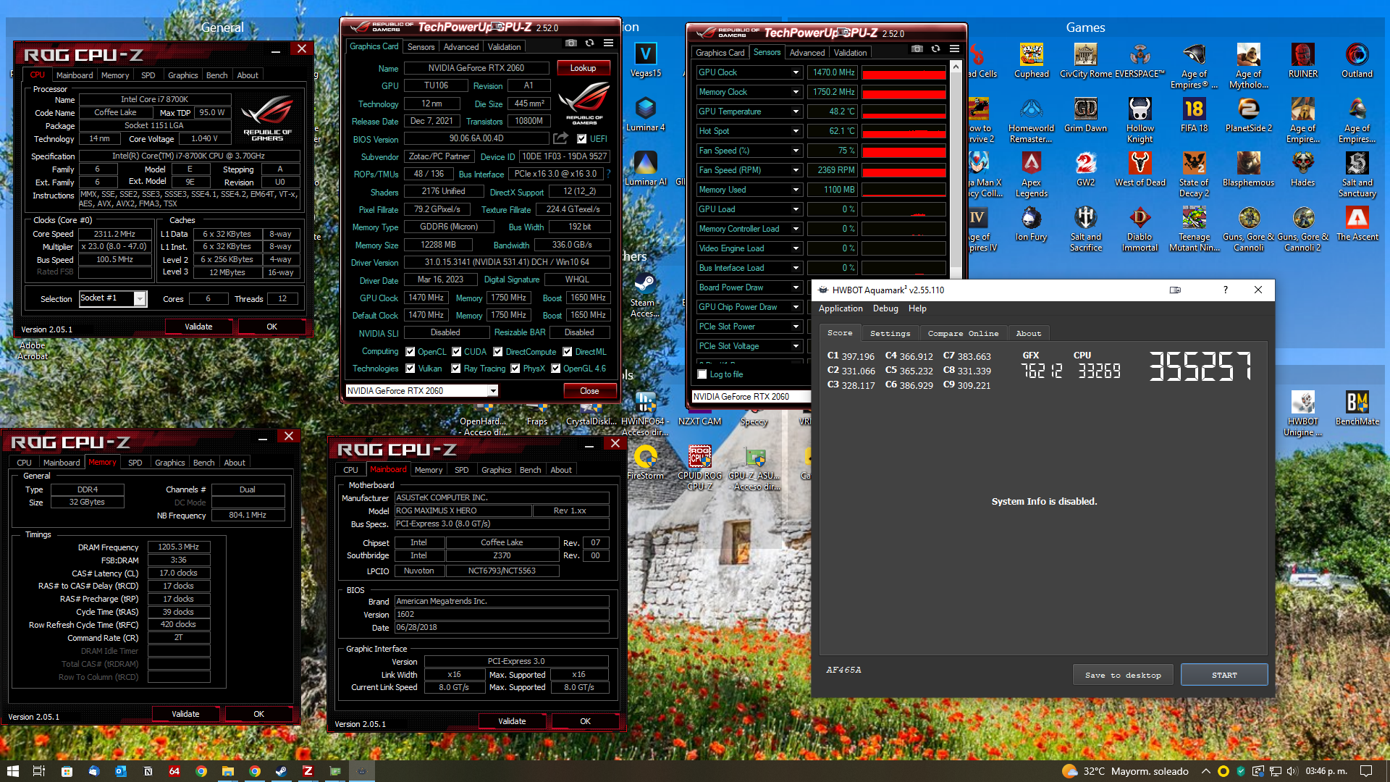
Task: Click the Memory Used sensor graph
Action: point(903,190)
